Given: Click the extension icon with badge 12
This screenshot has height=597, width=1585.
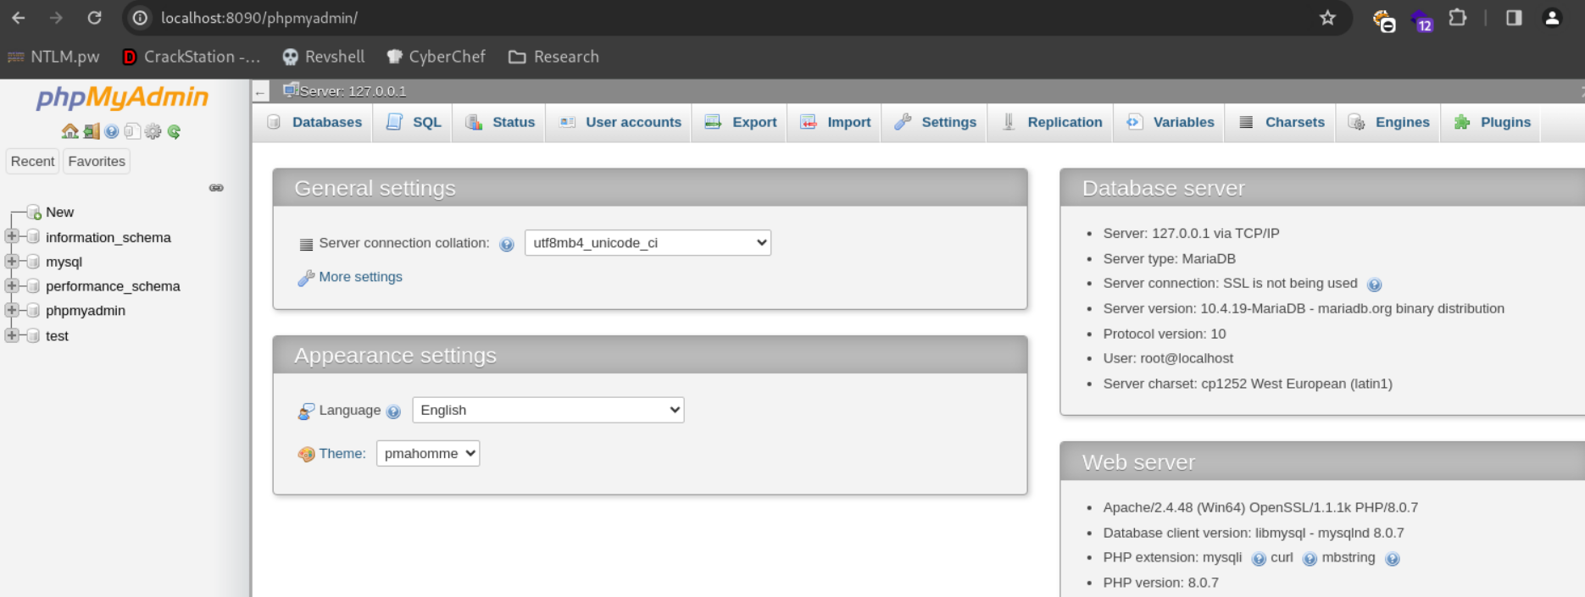Looking at the screenshot, I should (x=1421, y=19).
